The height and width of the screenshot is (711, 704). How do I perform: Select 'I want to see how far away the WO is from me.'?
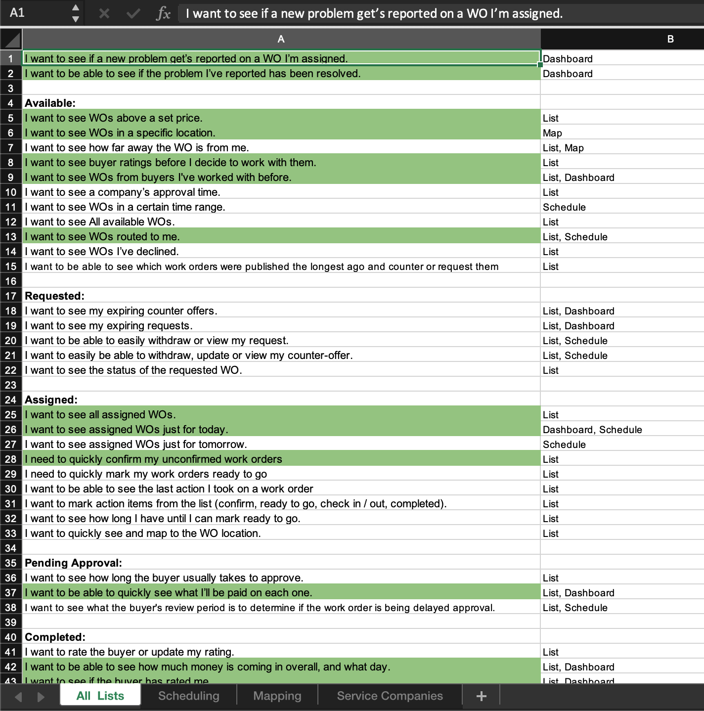coord(281,147)
